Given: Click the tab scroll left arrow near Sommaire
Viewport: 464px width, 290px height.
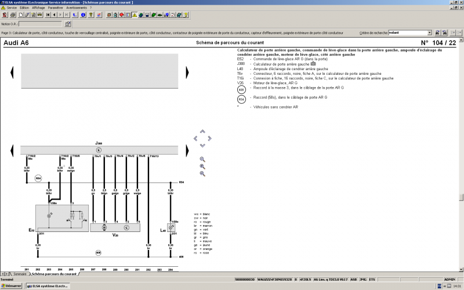Looking at the screenshot, I should (x=3, y=274).
